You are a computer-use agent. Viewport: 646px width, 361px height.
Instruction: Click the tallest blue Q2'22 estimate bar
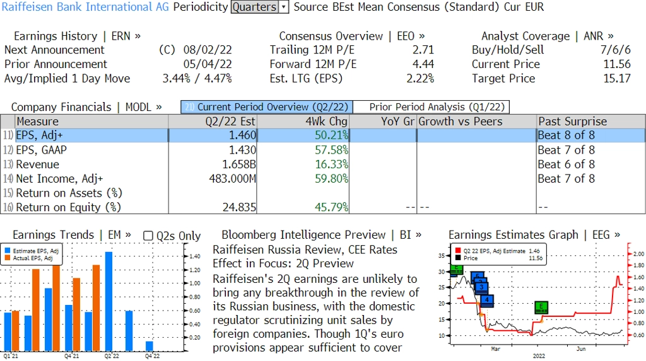point(109,302)
